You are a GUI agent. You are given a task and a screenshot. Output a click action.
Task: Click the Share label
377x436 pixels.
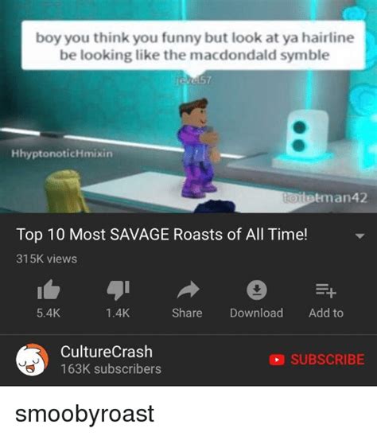pyautogui.click(x=187, y=313)
